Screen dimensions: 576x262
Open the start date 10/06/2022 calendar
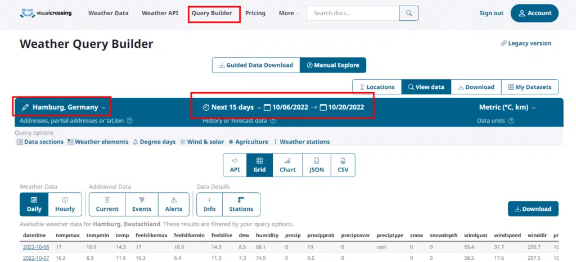286,107
